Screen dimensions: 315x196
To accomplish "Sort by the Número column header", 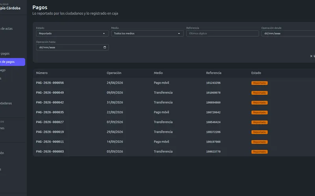I will pyautogui.click(x=42, y=73).
